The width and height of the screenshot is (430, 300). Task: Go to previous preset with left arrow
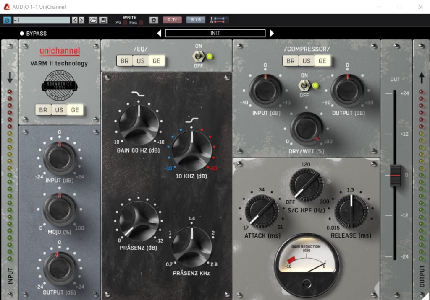point(75,20)
